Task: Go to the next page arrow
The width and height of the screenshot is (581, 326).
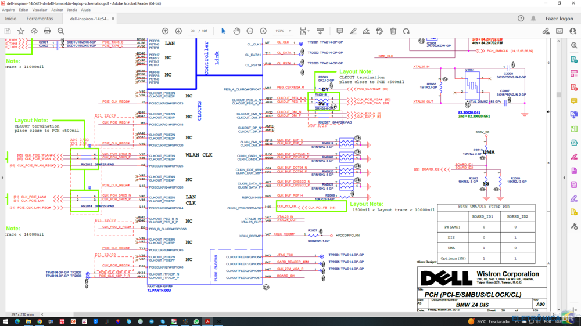Action: tap(177, 31)
